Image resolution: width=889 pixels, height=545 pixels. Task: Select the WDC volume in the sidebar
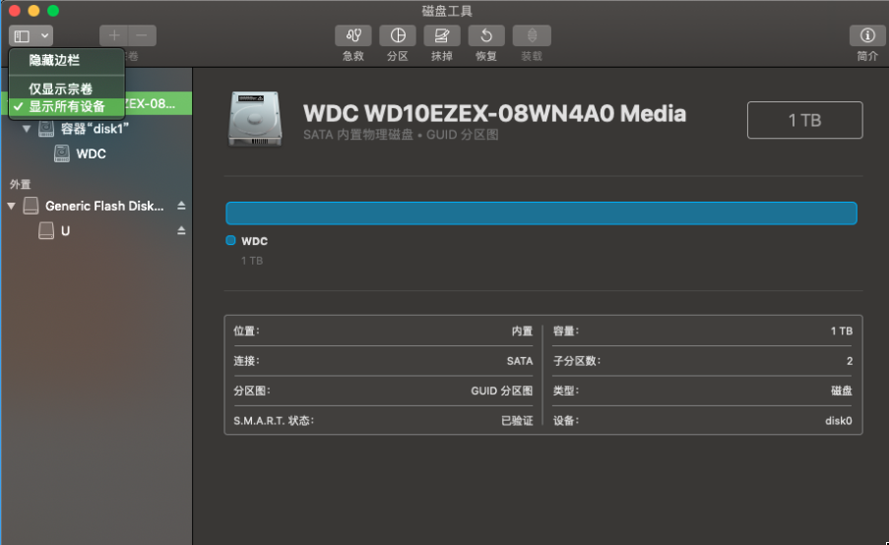click(91, 154)
